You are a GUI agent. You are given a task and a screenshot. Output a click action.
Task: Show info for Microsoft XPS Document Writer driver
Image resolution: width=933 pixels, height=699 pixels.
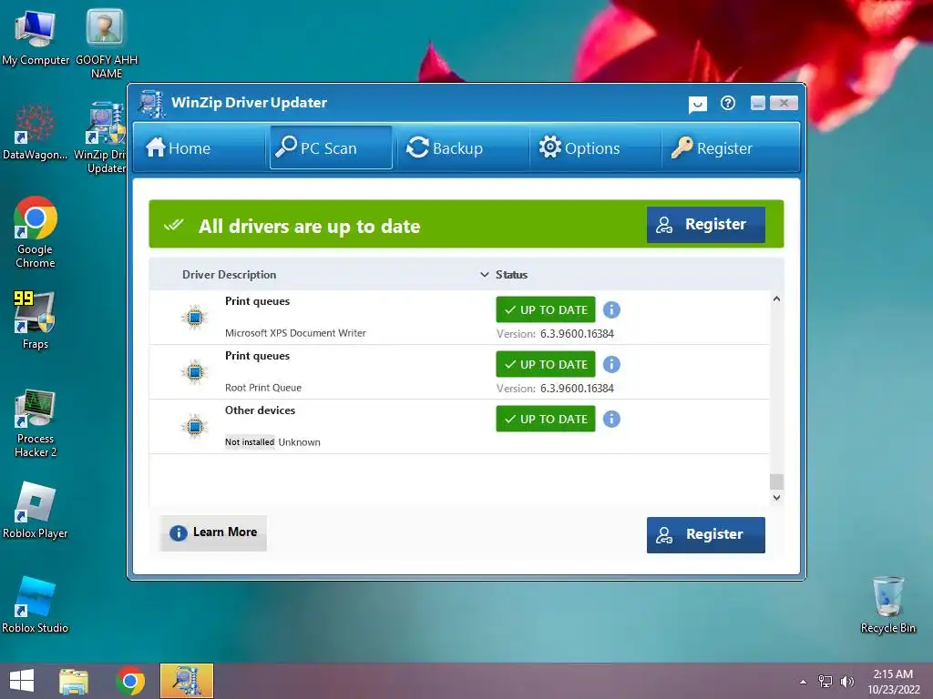click(611, 309)
